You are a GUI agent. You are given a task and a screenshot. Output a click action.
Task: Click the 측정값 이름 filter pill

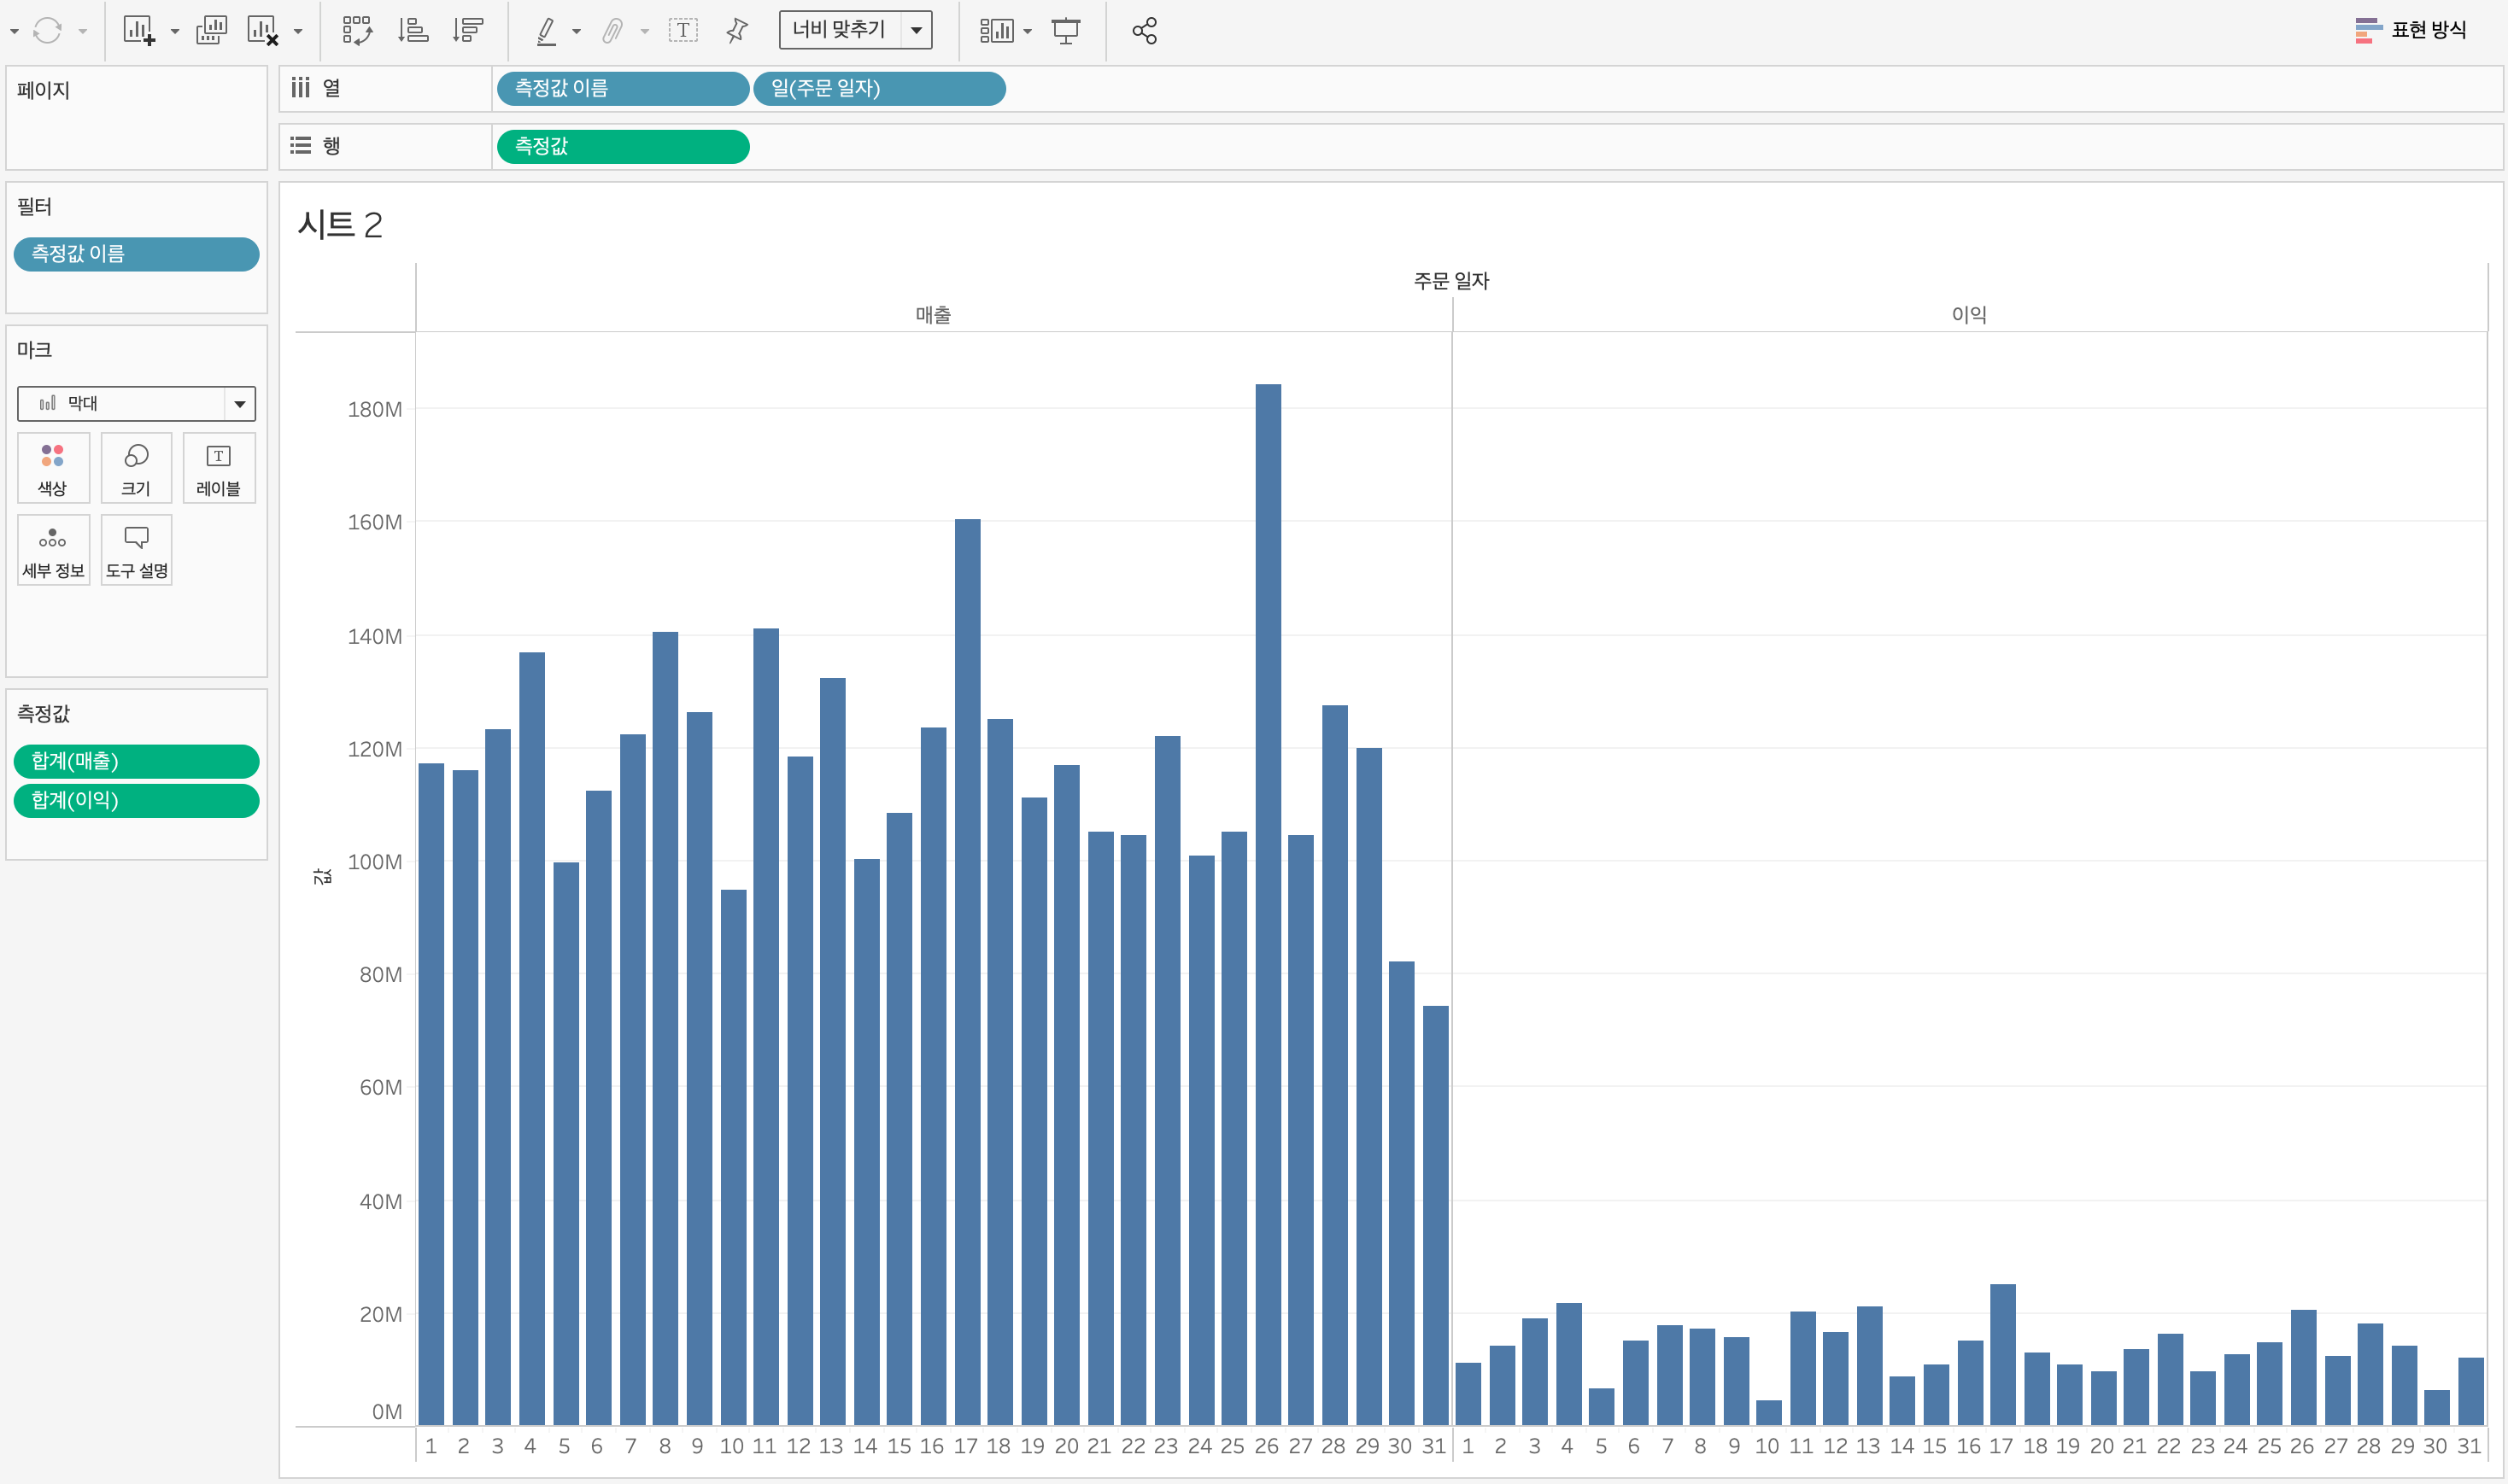click(136, 254)
